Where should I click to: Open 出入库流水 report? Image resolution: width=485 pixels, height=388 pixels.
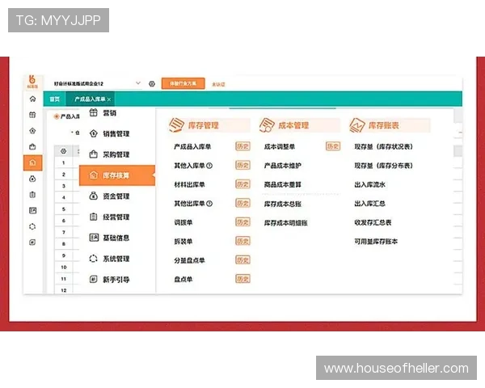[x=369, y=184]
